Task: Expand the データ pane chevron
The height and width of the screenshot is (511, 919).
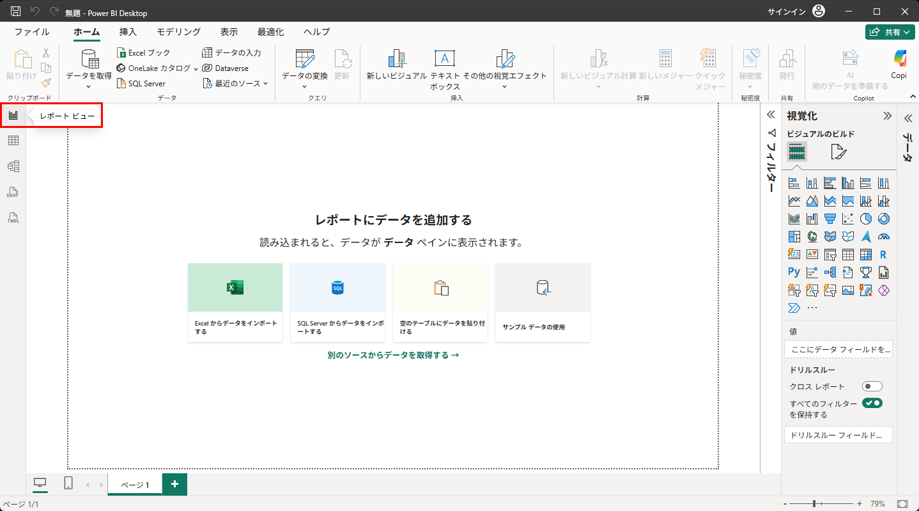Action: pos(907,118)
